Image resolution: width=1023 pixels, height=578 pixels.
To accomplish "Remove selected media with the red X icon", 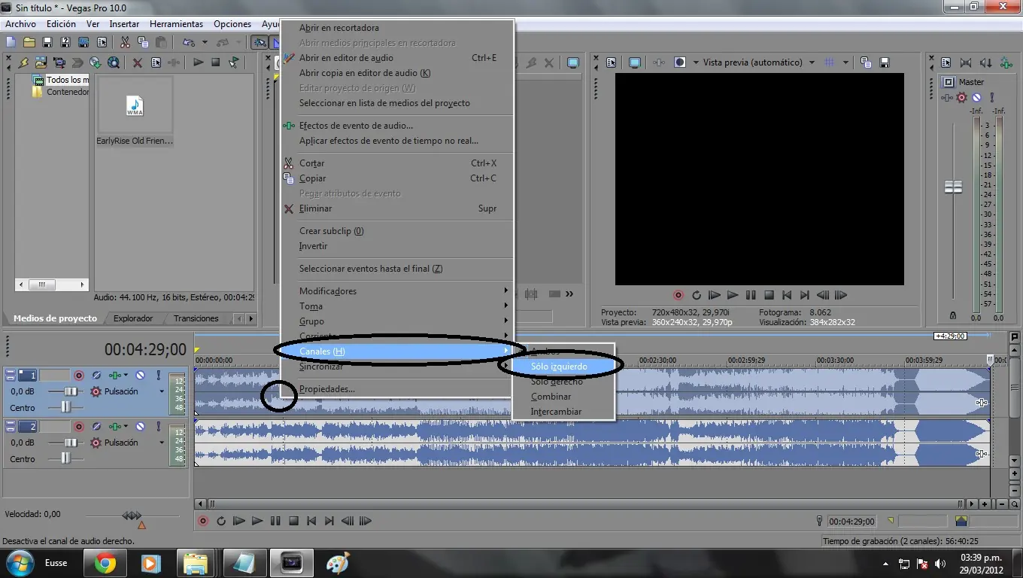I will [x=138, y=62].
